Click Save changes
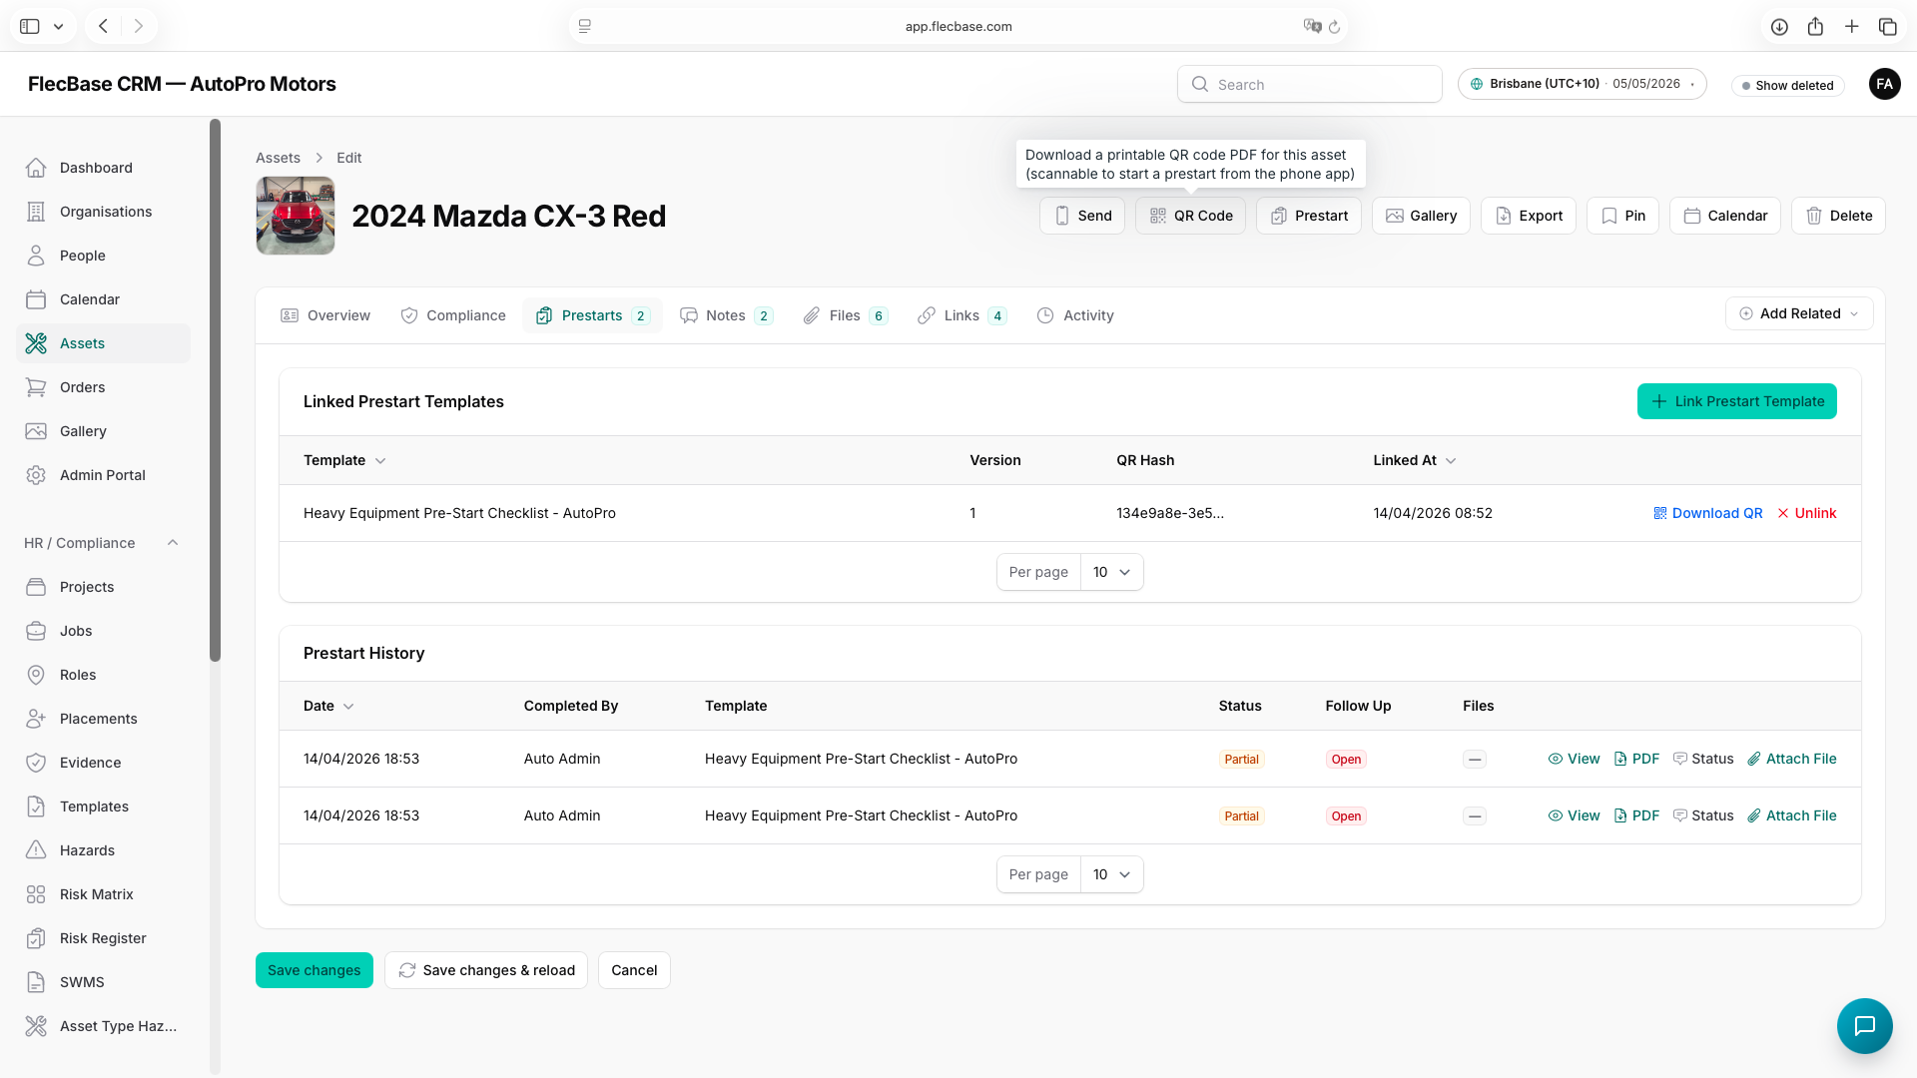The image size is (1917, 1078). tap(314, 970)
